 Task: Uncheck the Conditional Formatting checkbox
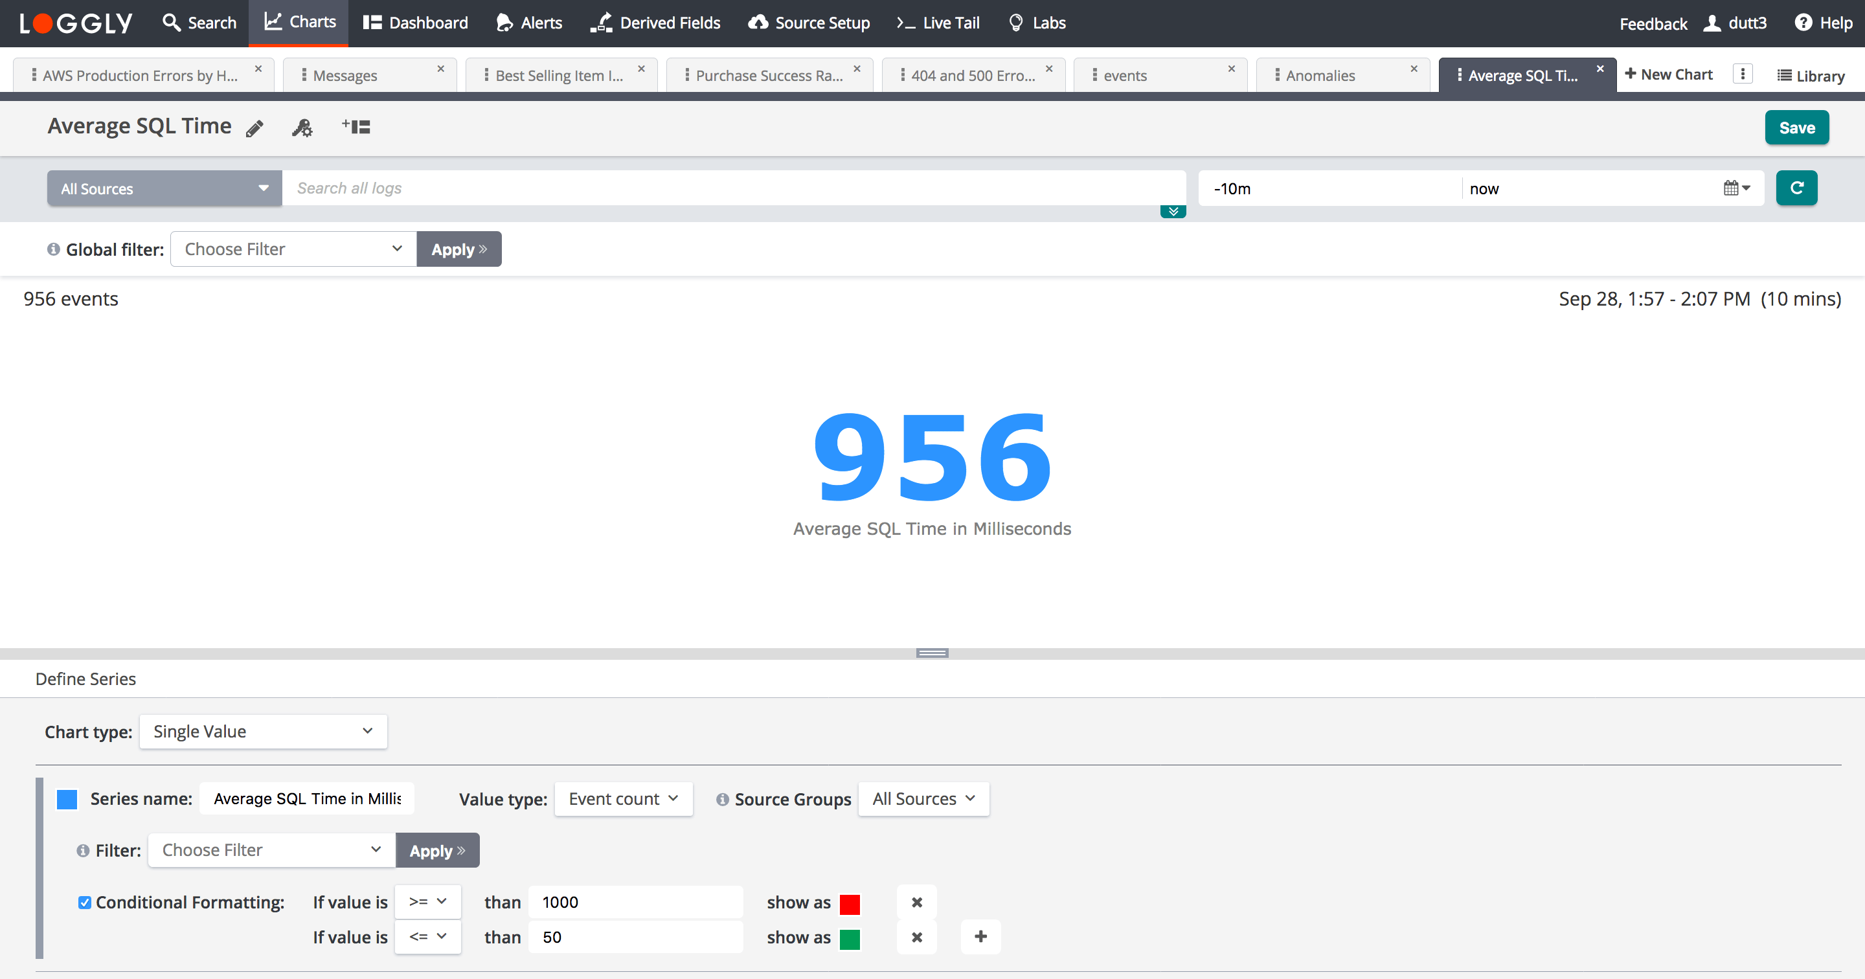tap(85, 902)
